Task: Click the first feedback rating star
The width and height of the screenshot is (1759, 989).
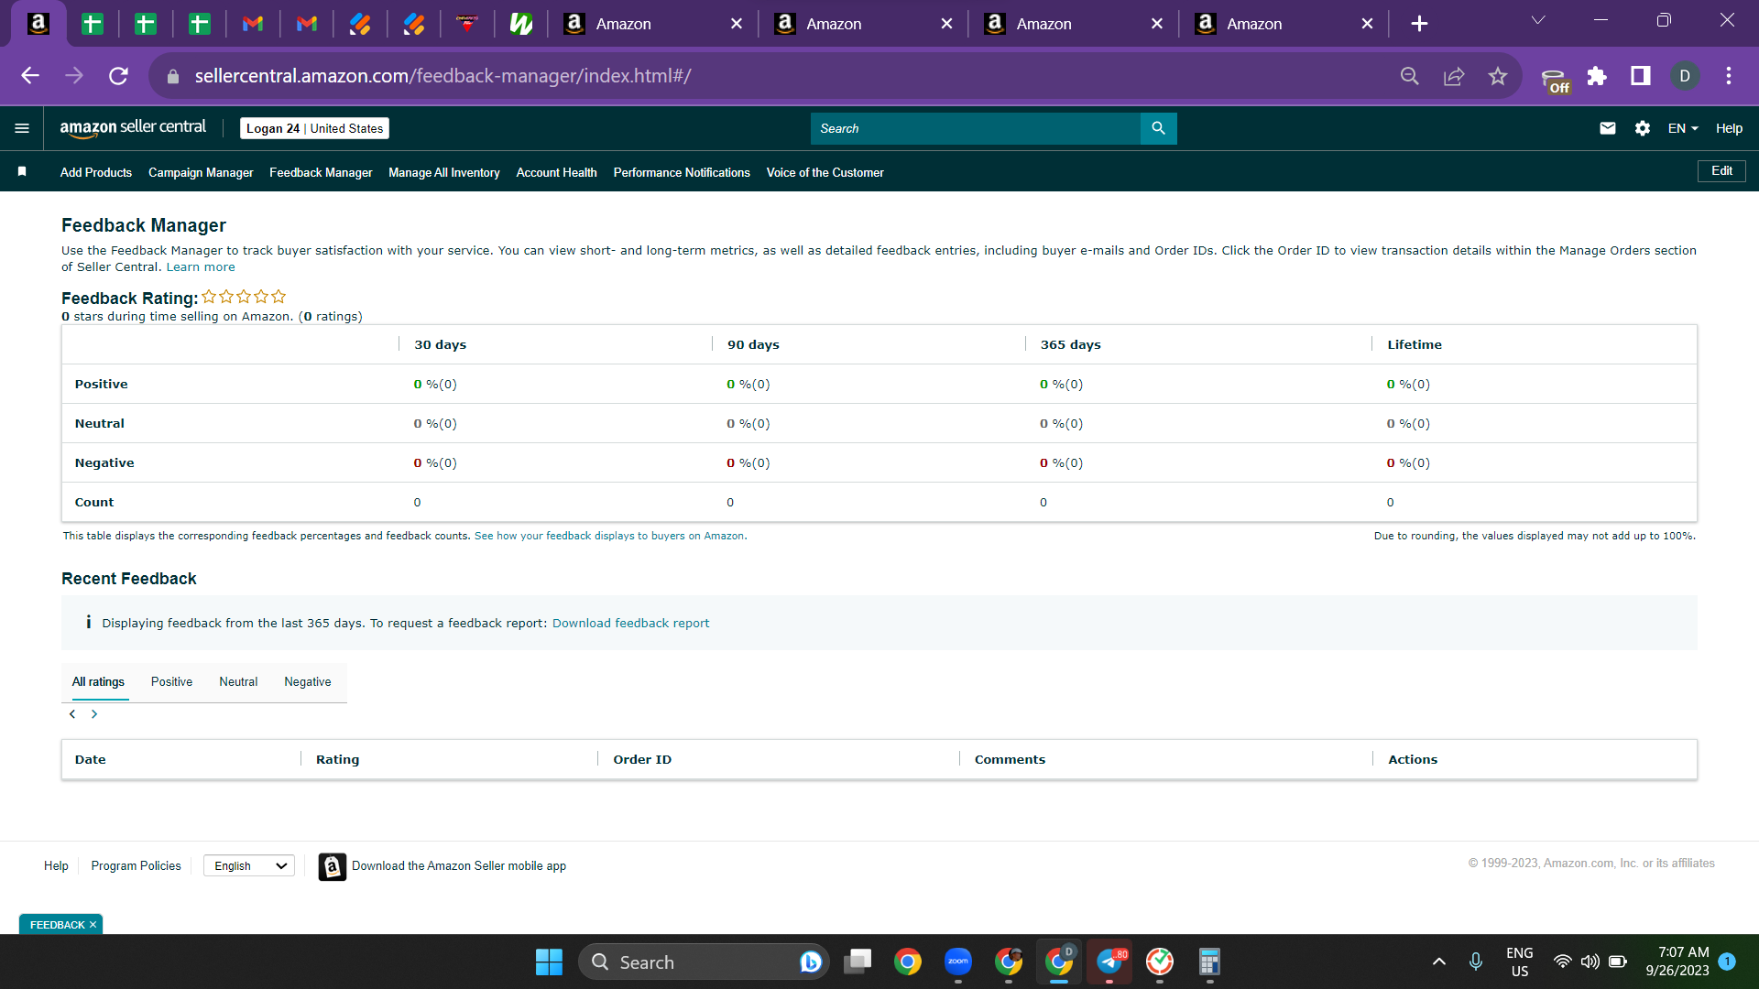Action: 209,297
